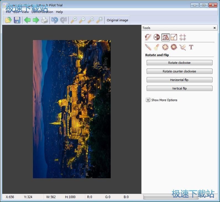The height and width of the screenshot is (202, 220).
Task: Click the Open file folder icon
Action: point(8,20)
